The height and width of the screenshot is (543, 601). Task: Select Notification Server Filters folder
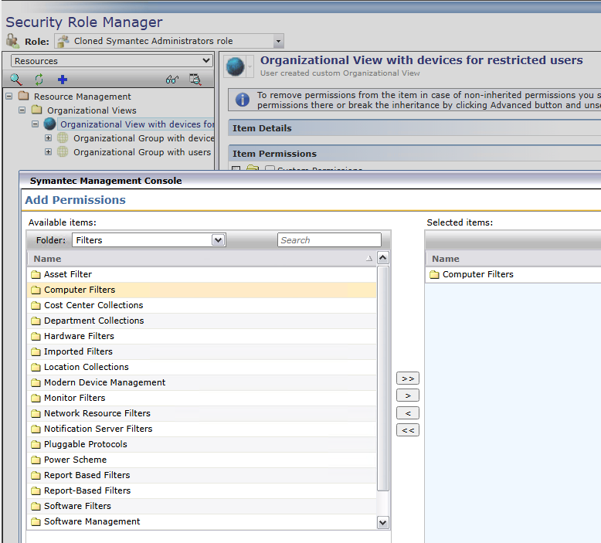point(202,429)
